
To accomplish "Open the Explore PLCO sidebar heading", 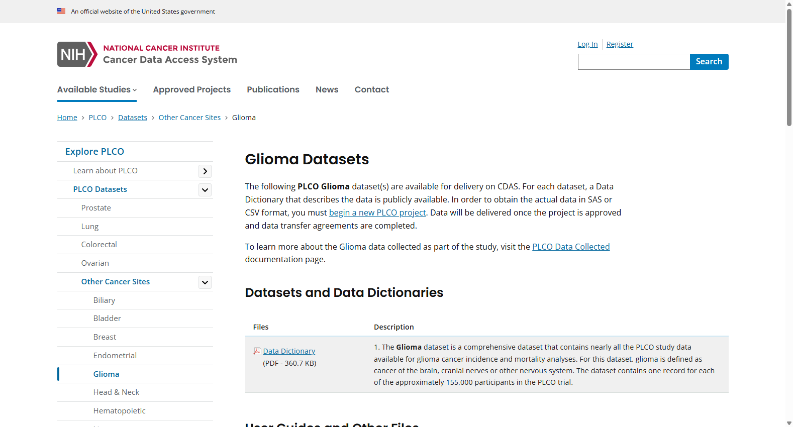I will 94,152.
